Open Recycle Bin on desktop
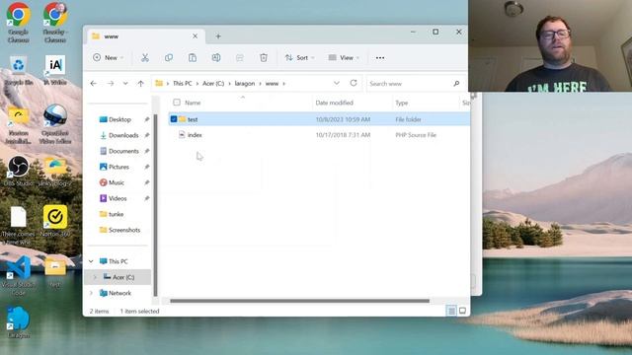The height and width of the screenshot is (355, 632). pos(18,71)
